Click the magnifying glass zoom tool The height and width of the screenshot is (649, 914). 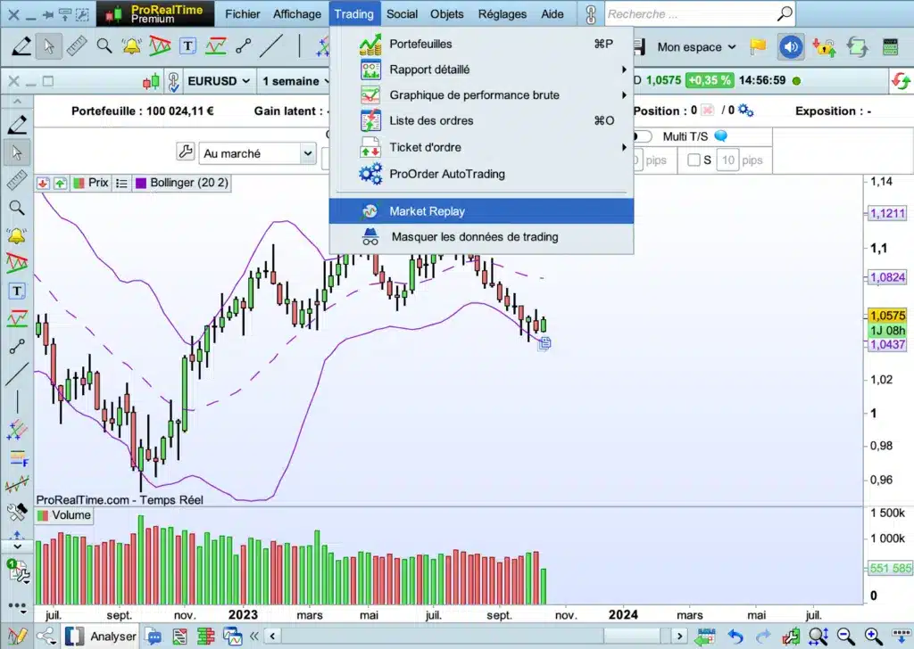[104, 45]
